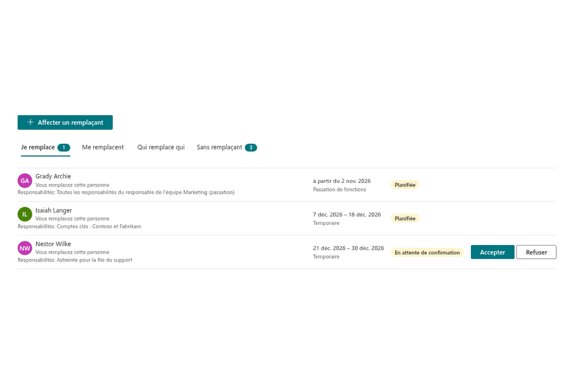Open the Qui remplace qui tab

click(161, 147)
